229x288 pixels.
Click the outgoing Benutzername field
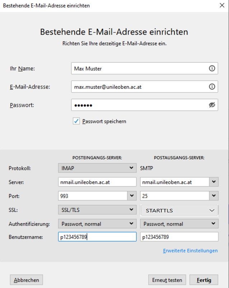click(179, 237)
